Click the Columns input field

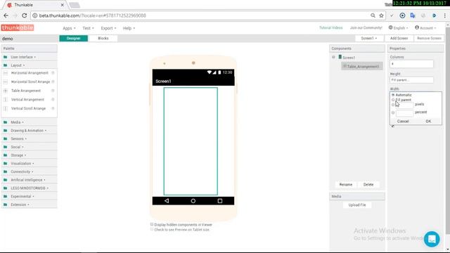pos(411,64)
